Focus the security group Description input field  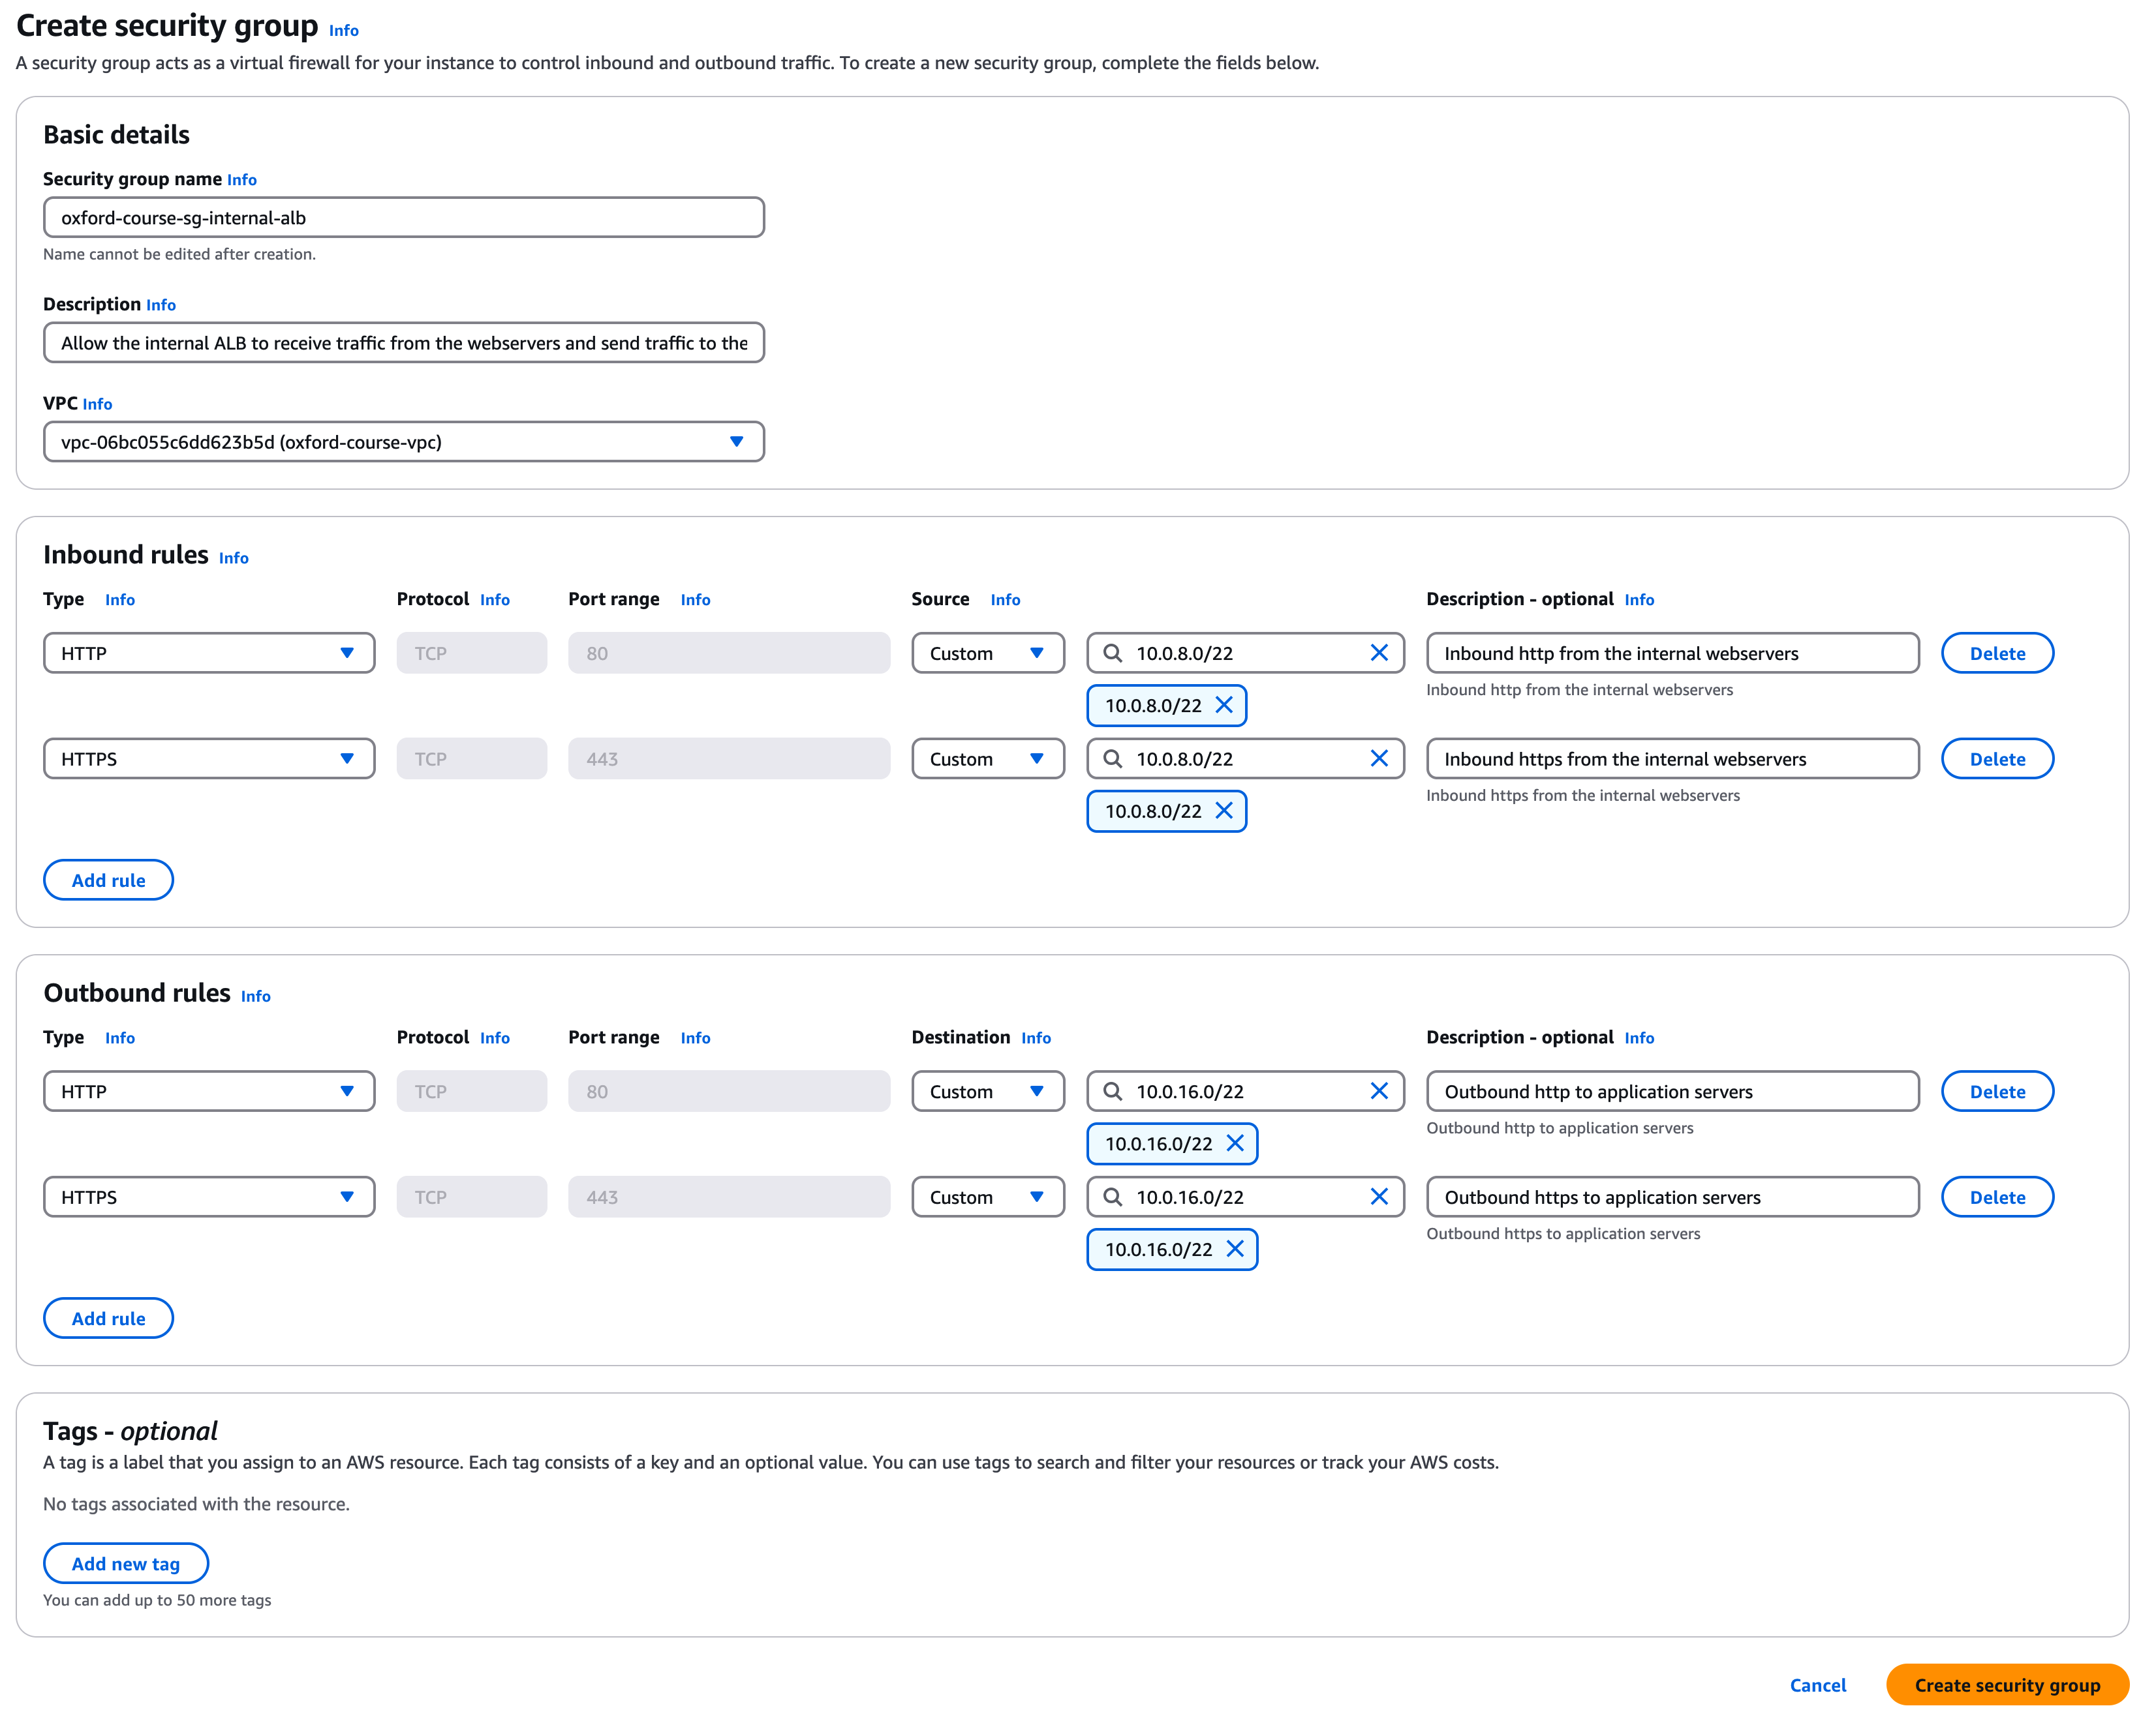(403, 343)
